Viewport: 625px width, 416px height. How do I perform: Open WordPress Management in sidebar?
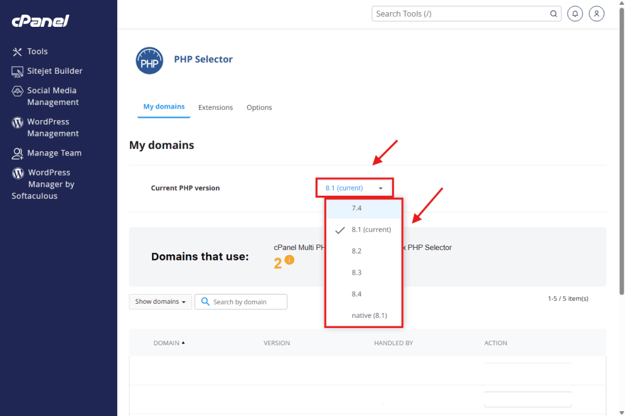point(52,127)
